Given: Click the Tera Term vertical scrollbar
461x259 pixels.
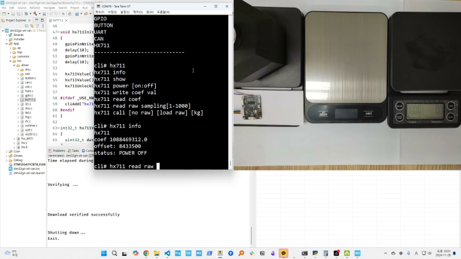Looking at the screenshot, I should tap(231, 92).
